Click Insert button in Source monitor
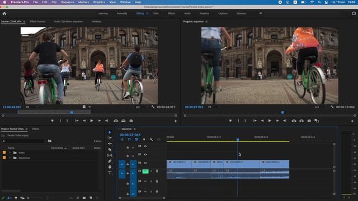Screen dimensions: 358x201 tap(116, 121)
